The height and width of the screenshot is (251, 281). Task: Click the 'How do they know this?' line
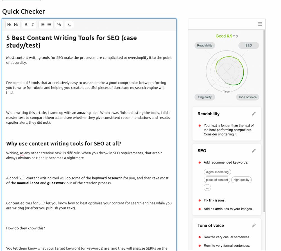point(26,228)
